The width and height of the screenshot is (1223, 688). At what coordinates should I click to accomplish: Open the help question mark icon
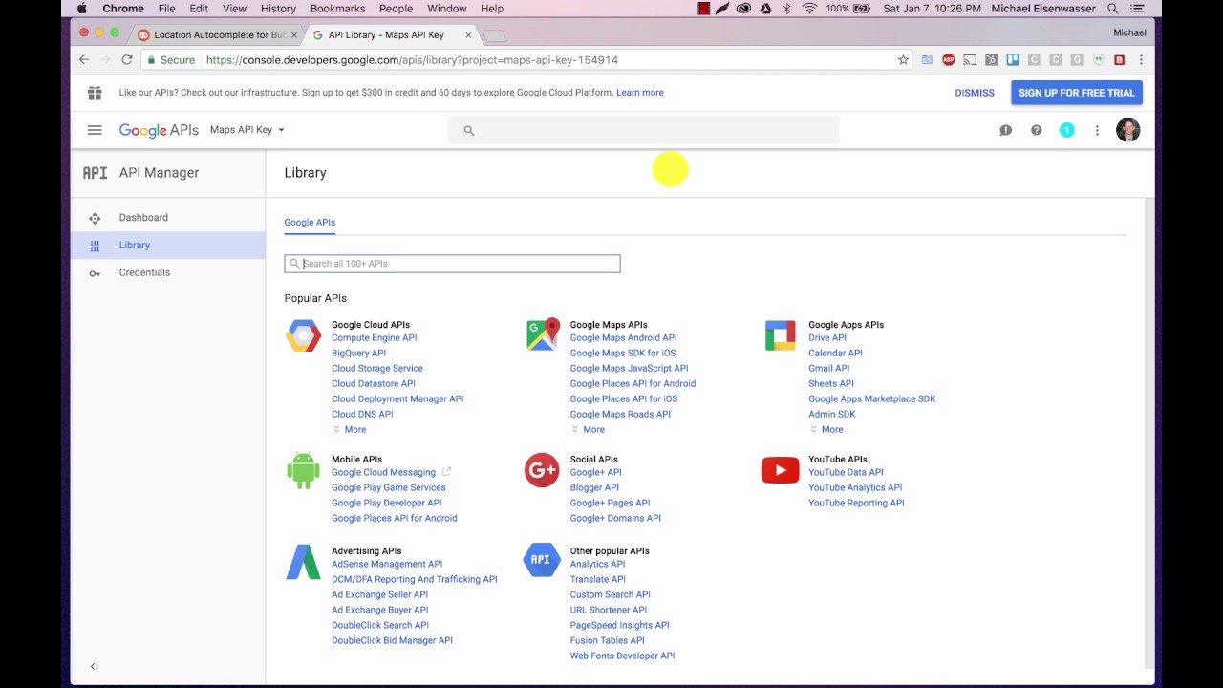click(x=1036, y=130)
